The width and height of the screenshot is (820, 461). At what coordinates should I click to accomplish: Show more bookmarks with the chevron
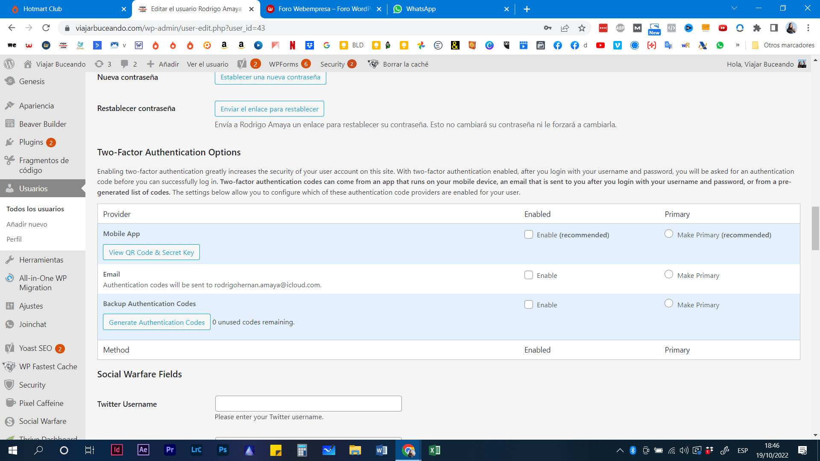pos(738,45)
